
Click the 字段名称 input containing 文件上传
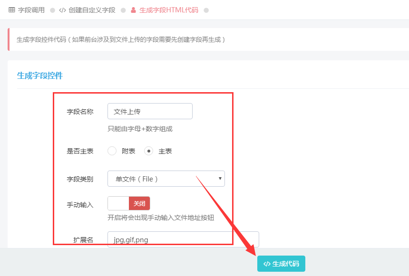click(150, 111)
